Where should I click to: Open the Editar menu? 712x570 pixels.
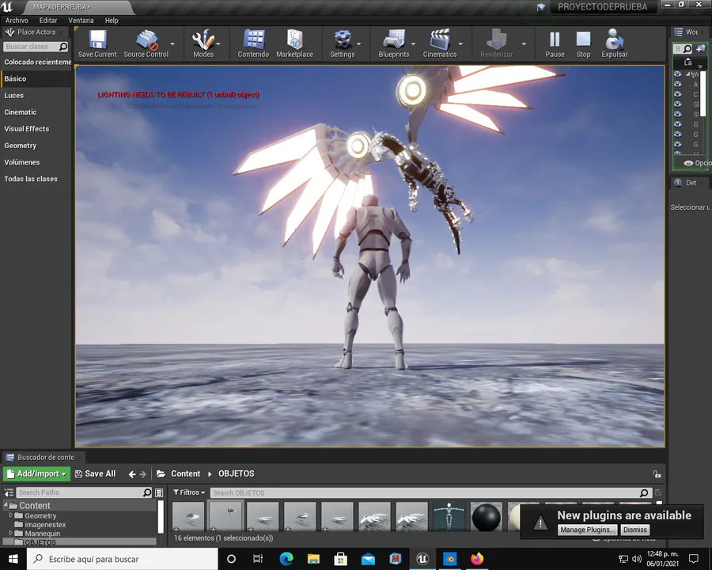[48, 21]
